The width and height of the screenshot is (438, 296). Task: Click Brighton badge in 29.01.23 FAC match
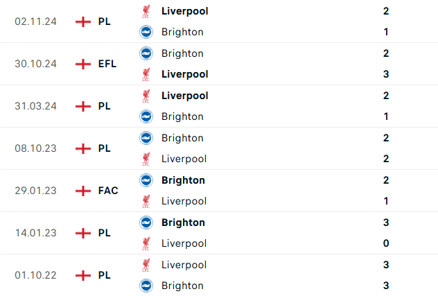(x=146, y=180)
